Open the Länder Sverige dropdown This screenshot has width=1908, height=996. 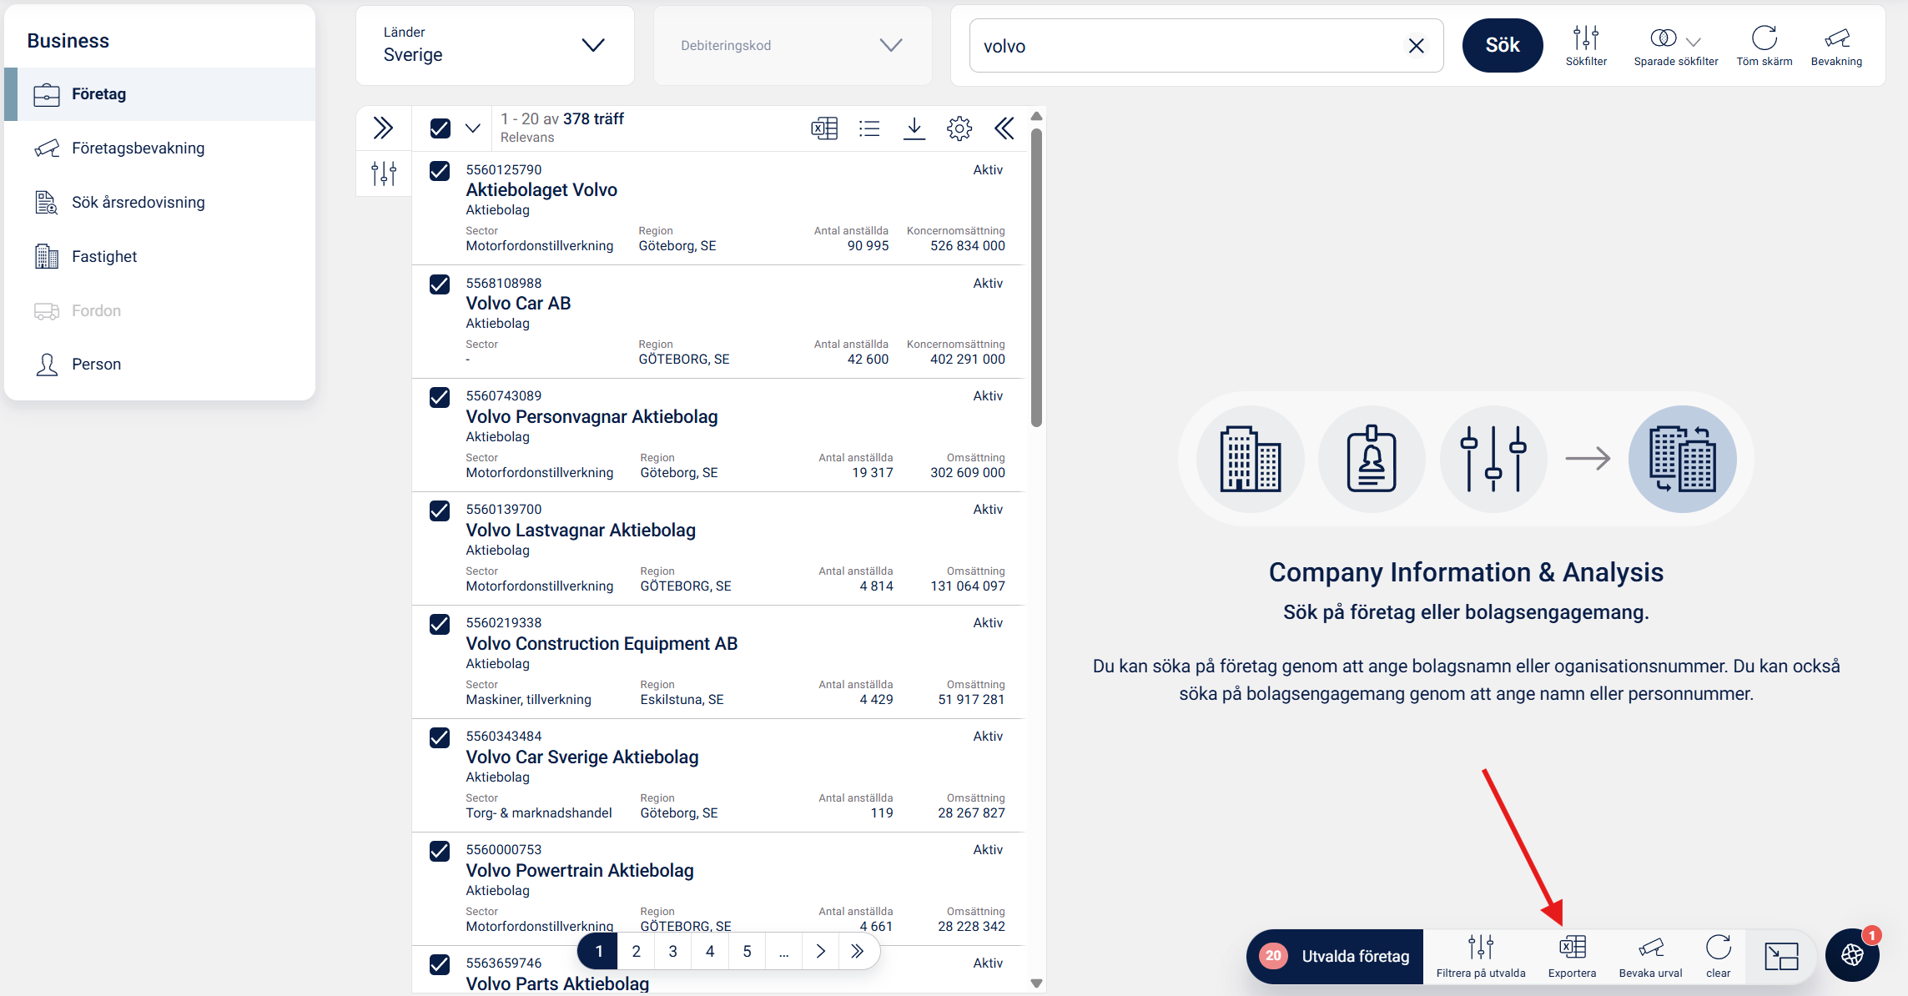(495, 45)
